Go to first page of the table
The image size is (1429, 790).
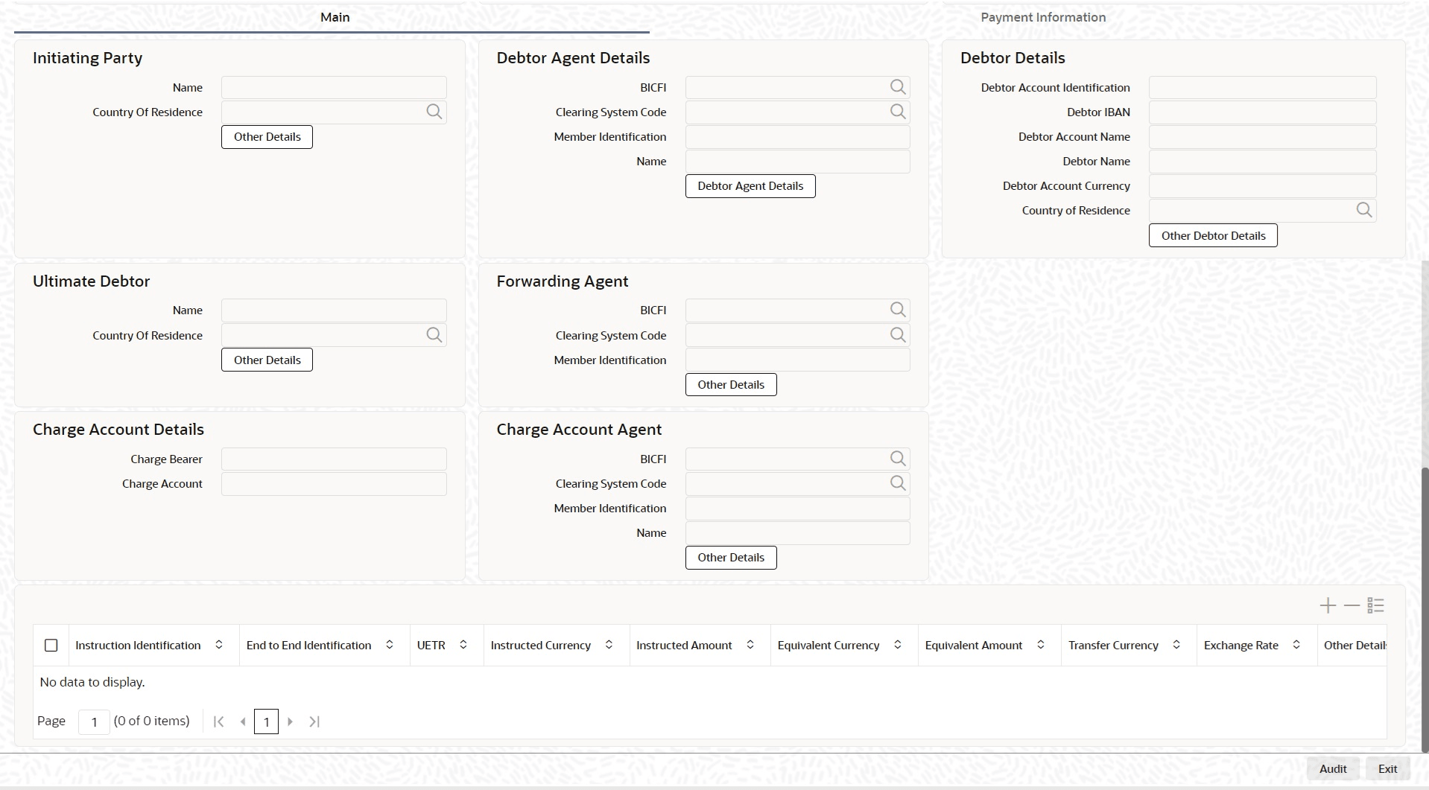[218, 721]
